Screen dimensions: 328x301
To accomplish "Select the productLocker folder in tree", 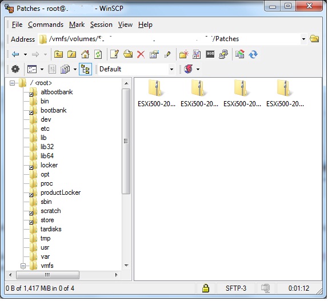I will click(61, 192).
